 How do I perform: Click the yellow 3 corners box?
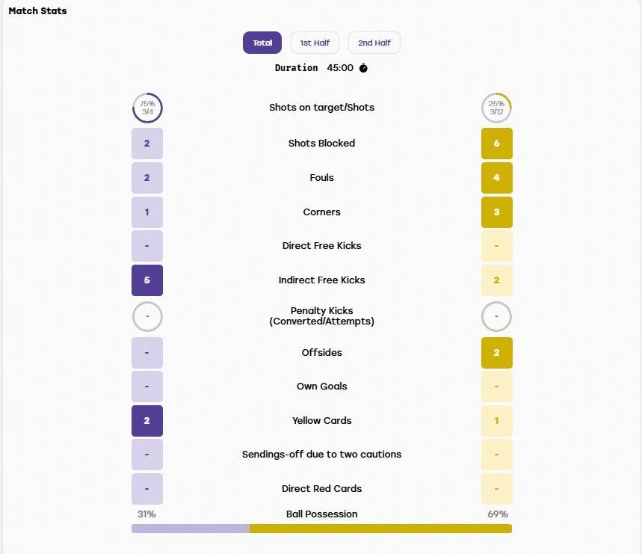(497, 212)
